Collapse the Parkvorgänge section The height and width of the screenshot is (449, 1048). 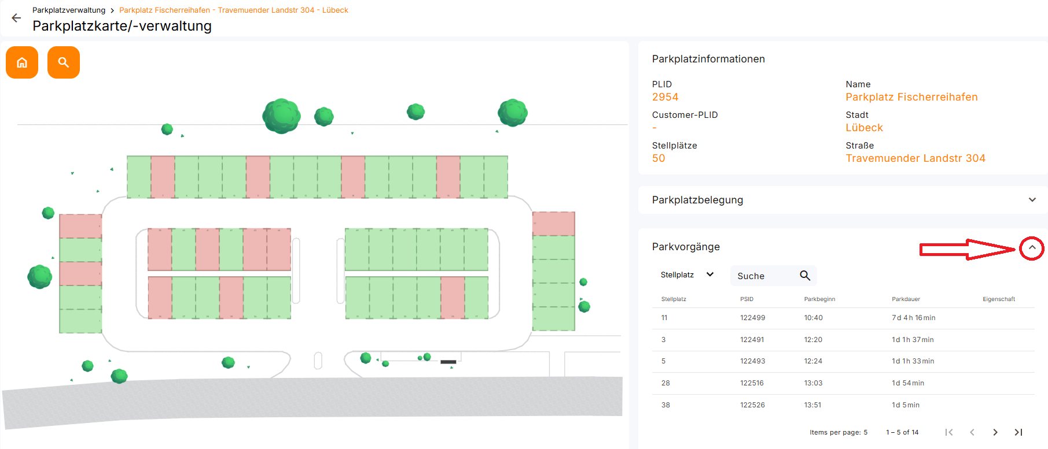(1031, 248)
